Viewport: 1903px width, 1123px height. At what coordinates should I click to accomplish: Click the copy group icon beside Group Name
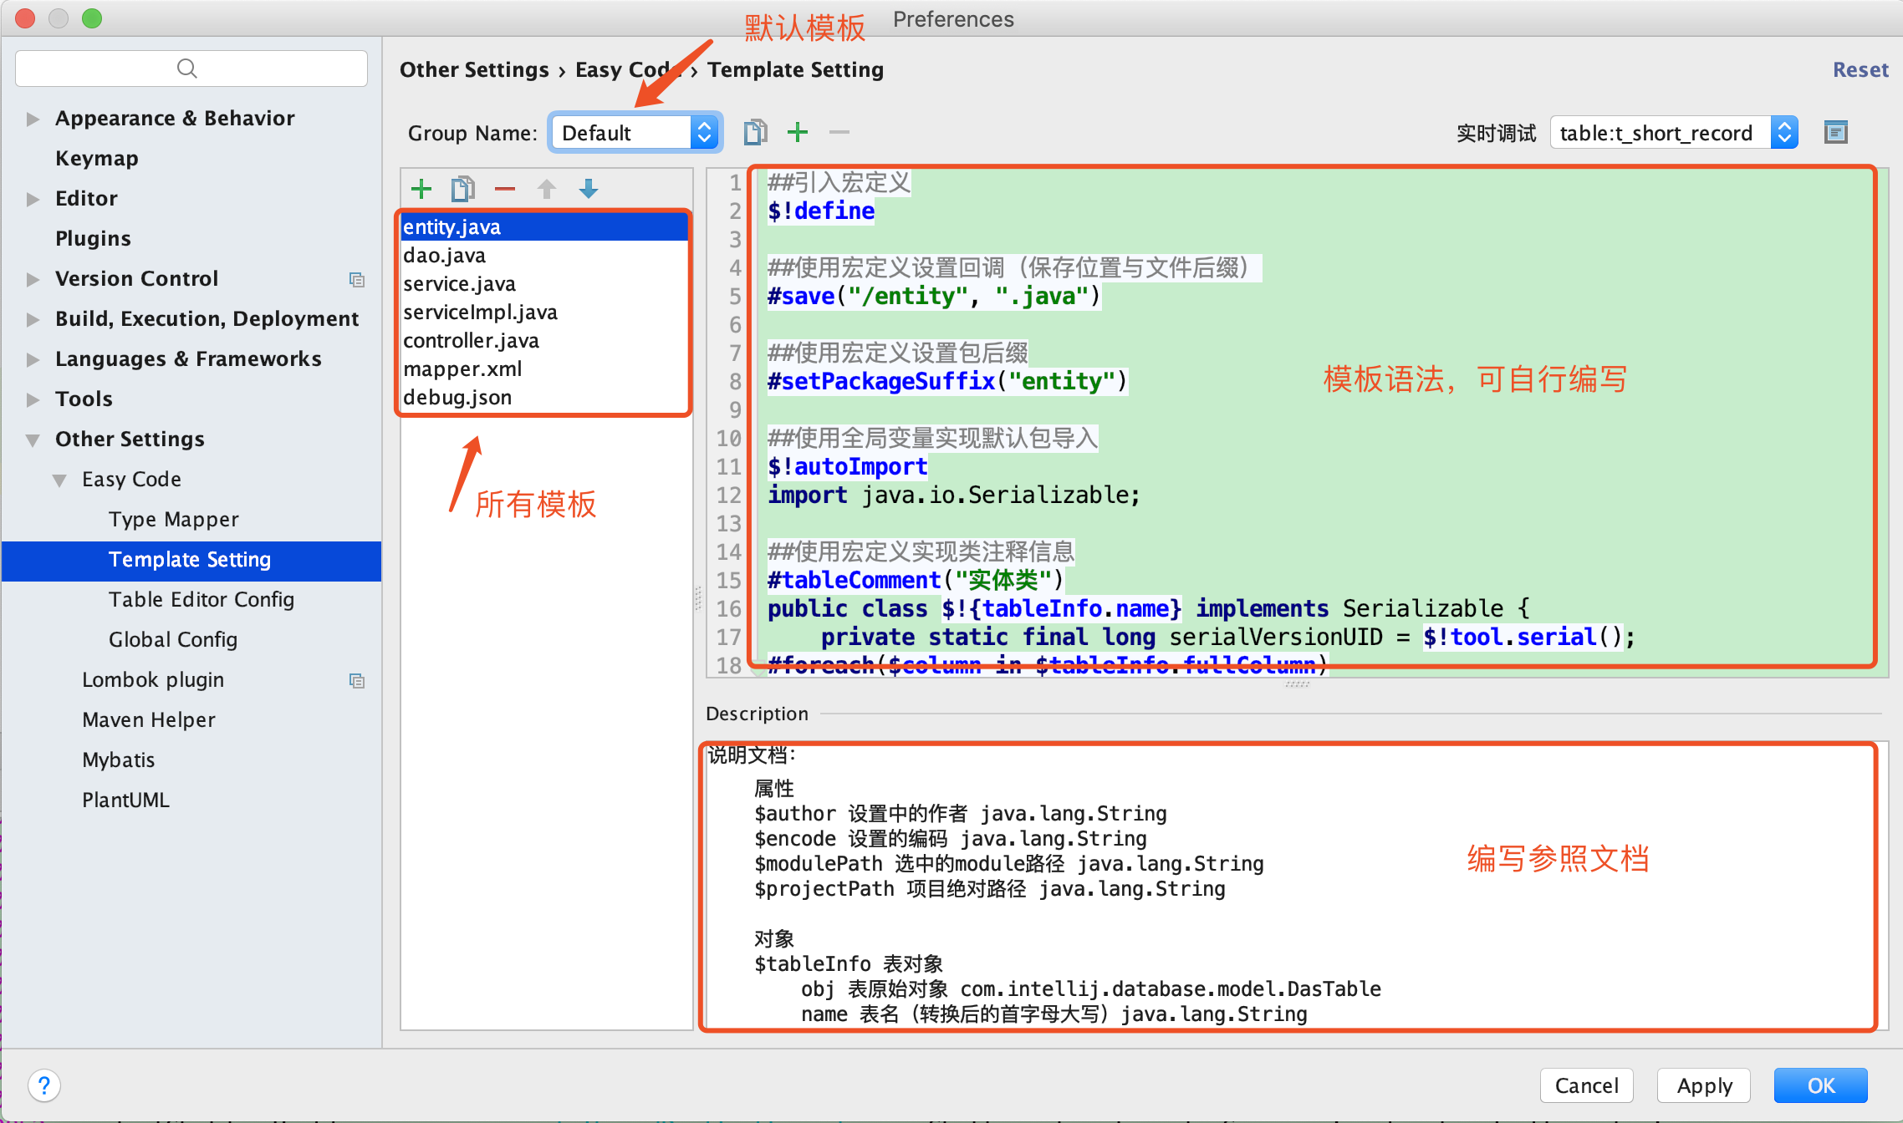[755, 132]
